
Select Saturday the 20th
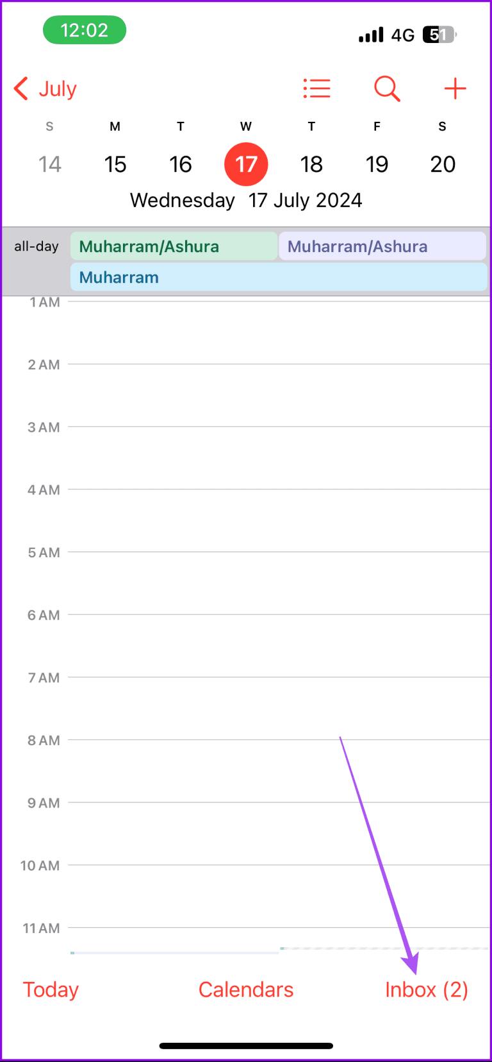442,164
